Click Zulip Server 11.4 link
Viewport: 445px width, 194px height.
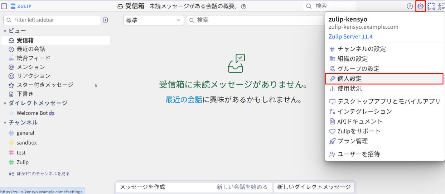coord(350,37)
